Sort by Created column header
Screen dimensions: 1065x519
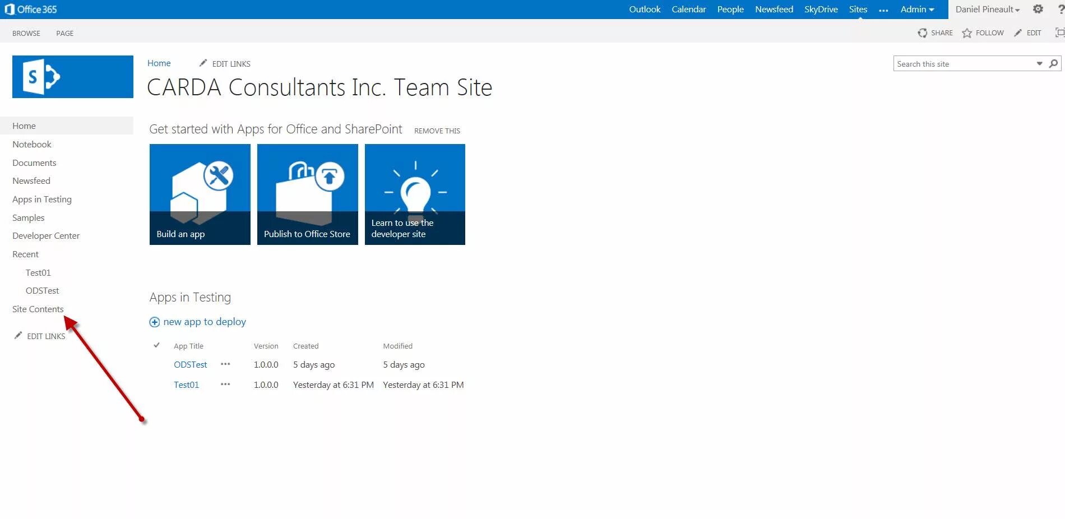(305, 346)
